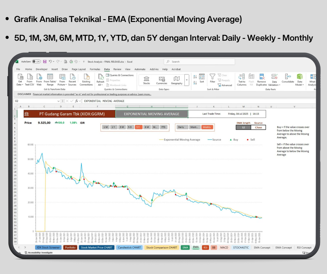Click the Queries & Connections option
Viewport: 327px width, 274px height.
click(120, 75)
